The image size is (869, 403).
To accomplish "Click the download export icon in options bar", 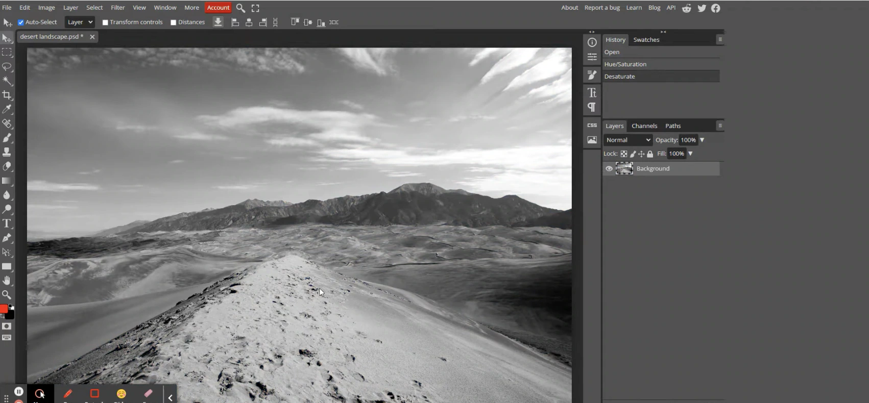I will pyautogui.click(x=218, y=22).
